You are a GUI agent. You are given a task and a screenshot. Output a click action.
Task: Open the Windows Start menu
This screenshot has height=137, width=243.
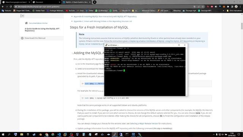(3, 134)
